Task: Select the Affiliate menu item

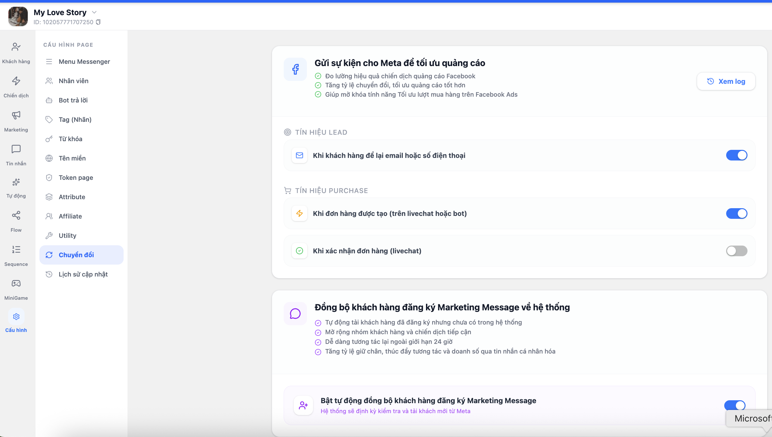Action: tap(70, 216)
